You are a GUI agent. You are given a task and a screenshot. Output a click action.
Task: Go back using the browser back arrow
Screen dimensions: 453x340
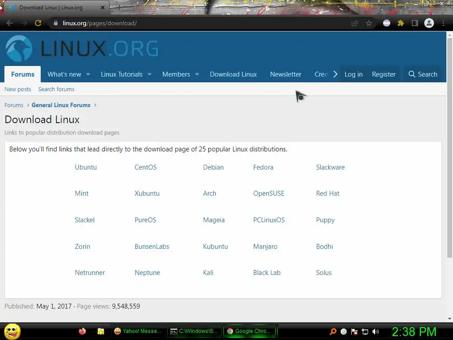tap(10, 23)
